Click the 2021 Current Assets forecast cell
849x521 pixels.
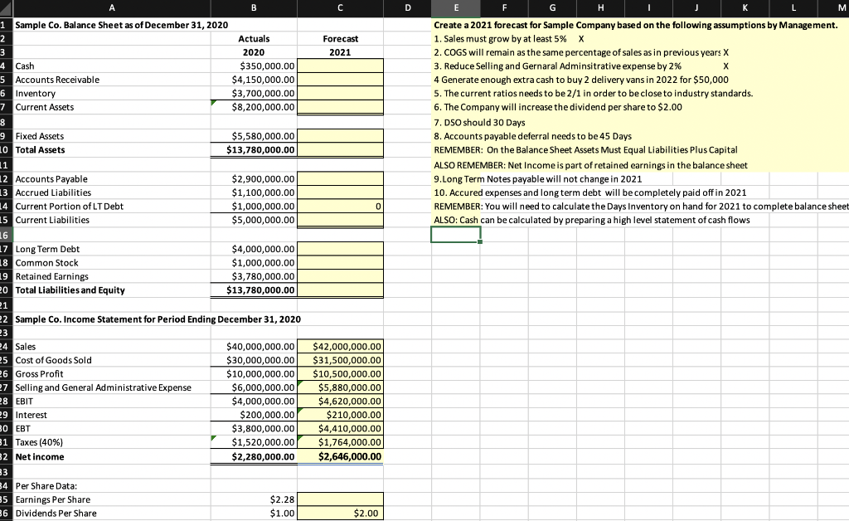(x=340, y=107)
